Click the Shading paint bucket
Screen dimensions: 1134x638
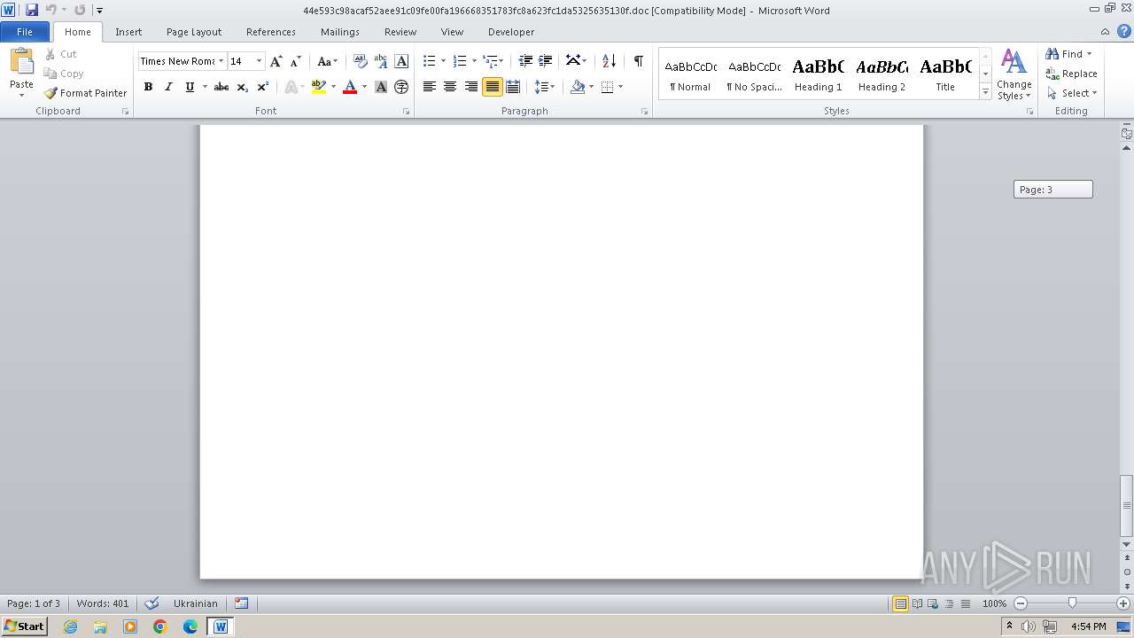[x=578, y=87]
